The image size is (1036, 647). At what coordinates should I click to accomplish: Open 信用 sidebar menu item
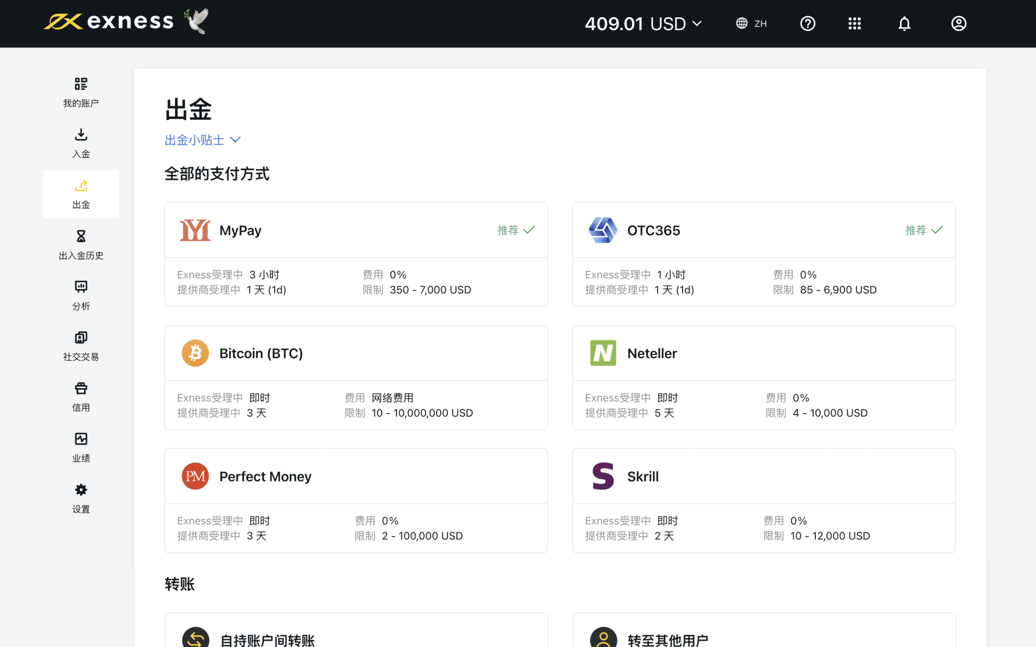coord(81,396)
